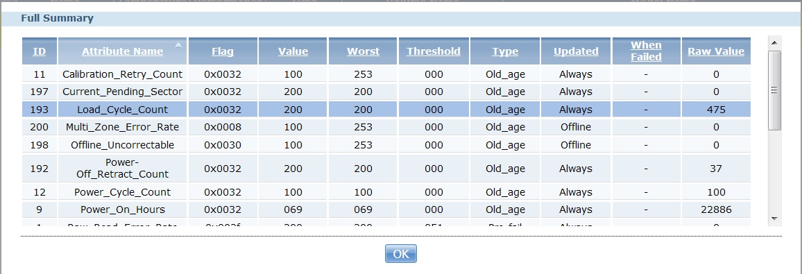
Task: Click Always in Load_Cycle_Count row
Action: [x=576, y=110]
